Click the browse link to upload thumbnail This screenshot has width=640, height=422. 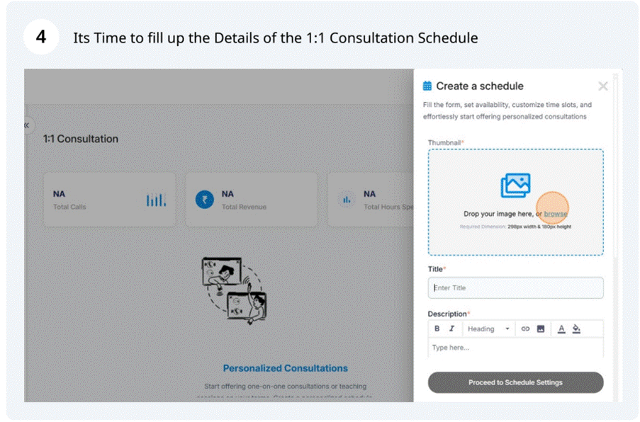point(556,214)
